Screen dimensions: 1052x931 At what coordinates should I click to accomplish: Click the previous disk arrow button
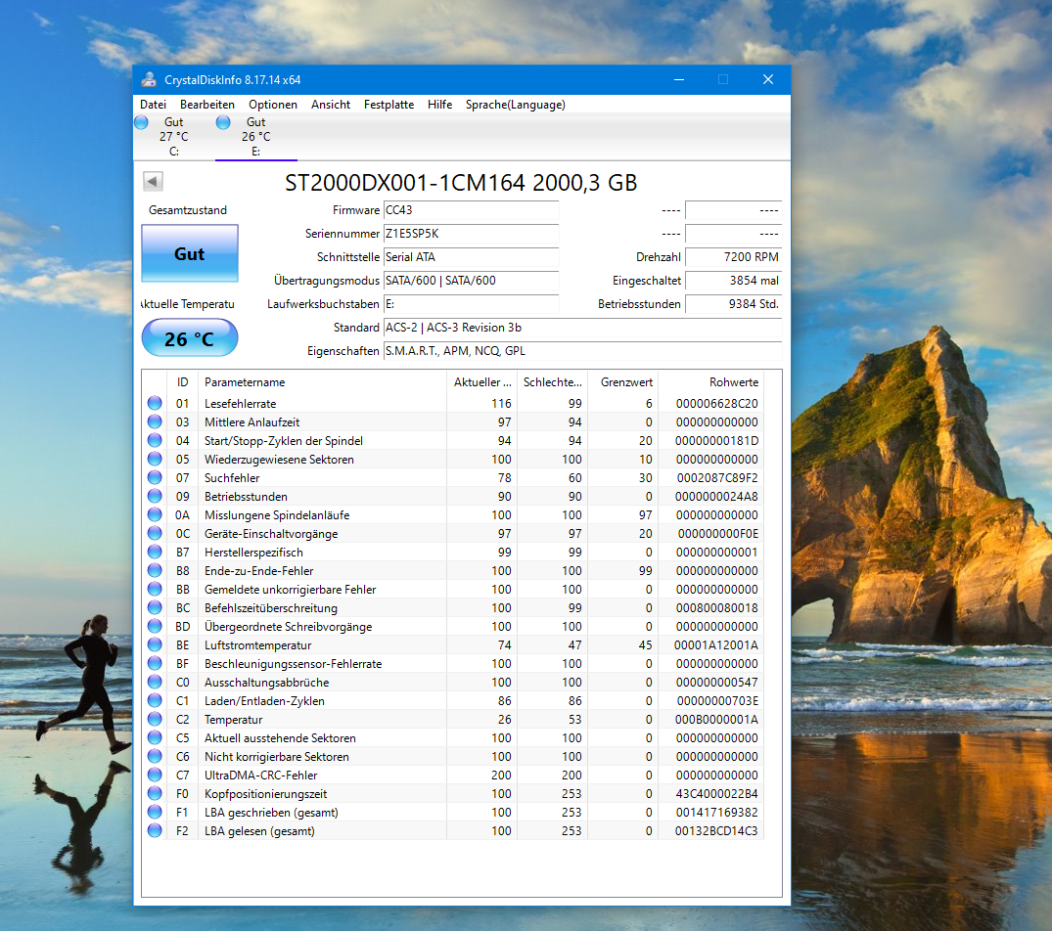pos(153,181)
